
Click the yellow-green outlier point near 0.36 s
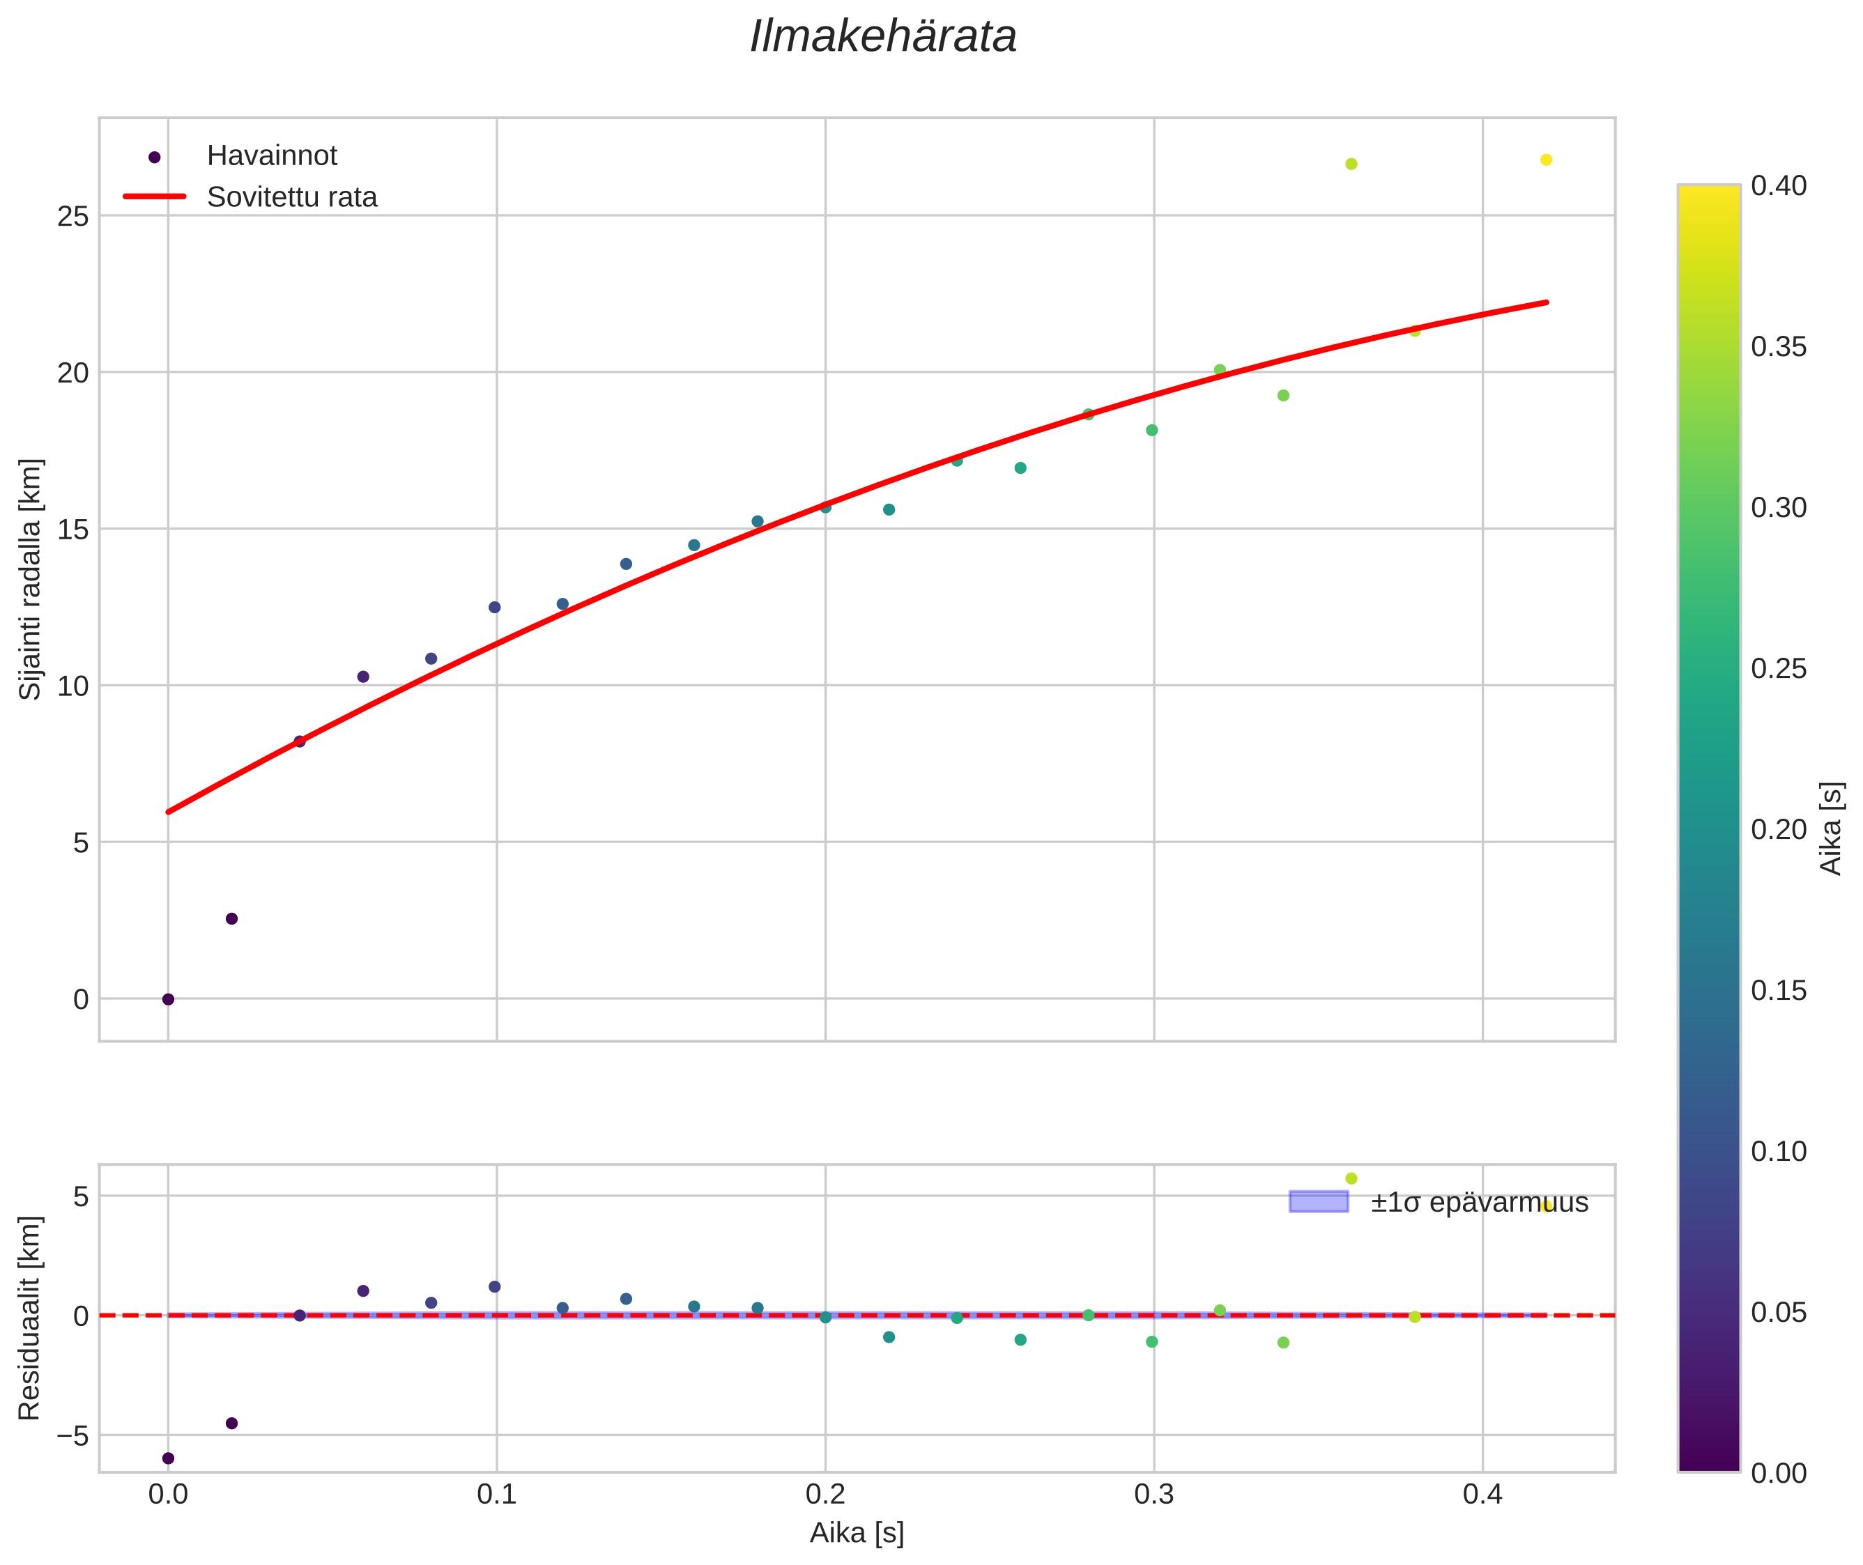point(1351,164)
